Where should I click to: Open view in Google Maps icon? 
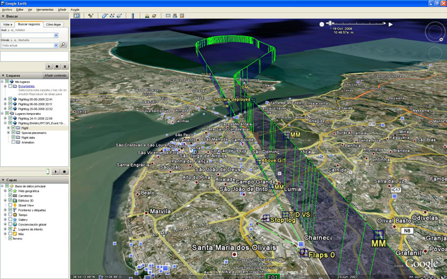click(x=182, y=15)
